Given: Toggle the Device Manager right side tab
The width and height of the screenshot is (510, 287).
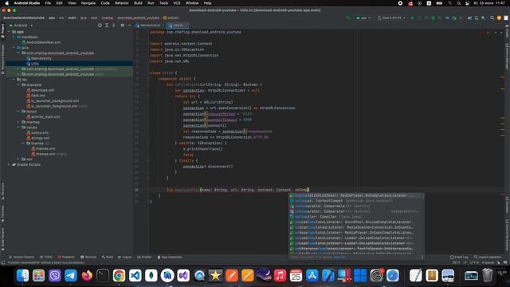Looking at the screenshot, I should [x=507, y=56].
